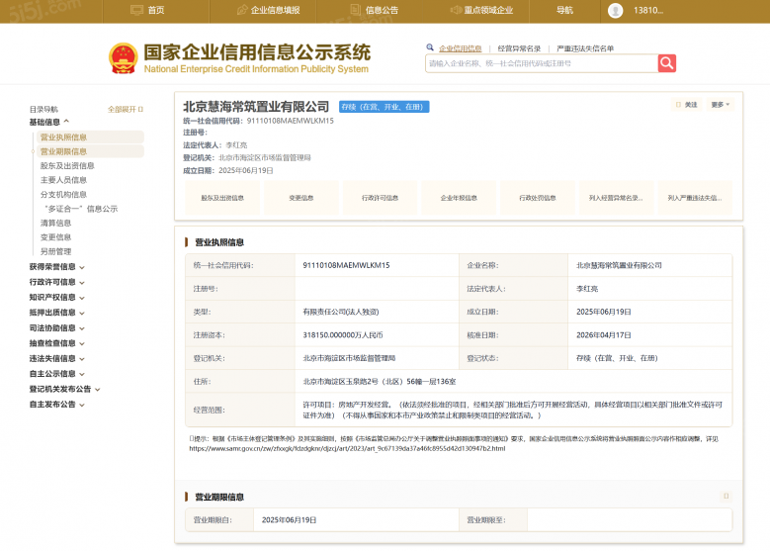Select 营业期限信息 in sidebar
The image size is (770, 551).
(90, 151)
